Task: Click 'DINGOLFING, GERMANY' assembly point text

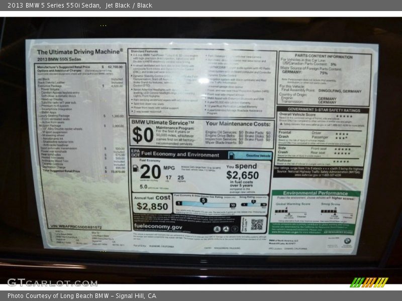Action: click(x=340, y=91)
